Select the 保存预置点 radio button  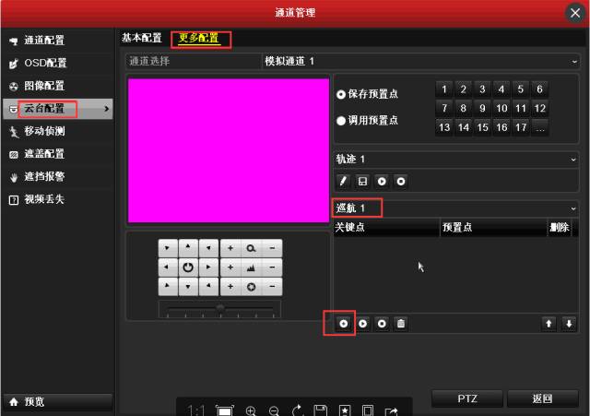pos(341,94)
